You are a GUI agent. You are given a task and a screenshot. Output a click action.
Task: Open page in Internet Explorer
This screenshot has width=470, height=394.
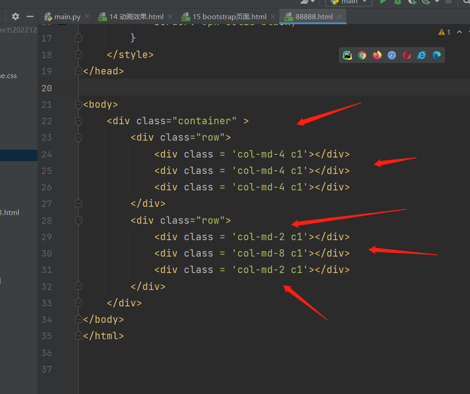click(422, 55)
